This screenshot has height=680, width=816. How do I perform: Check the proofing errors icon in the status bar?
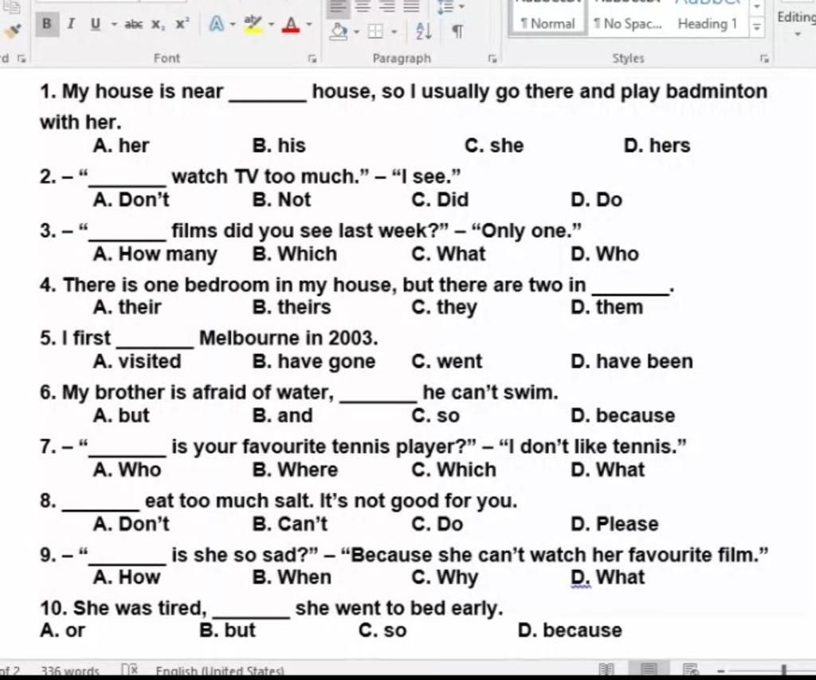point(130,669)
